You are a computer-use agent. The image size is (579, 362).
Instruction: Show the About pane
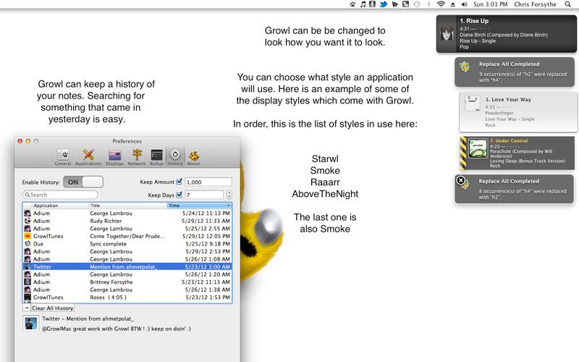coord(194,157)
